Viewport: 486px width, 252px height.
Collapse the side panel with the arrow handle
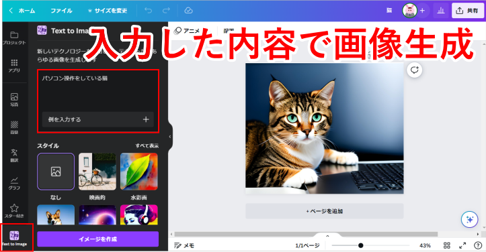pyautogui.click(x=170, y=136)
